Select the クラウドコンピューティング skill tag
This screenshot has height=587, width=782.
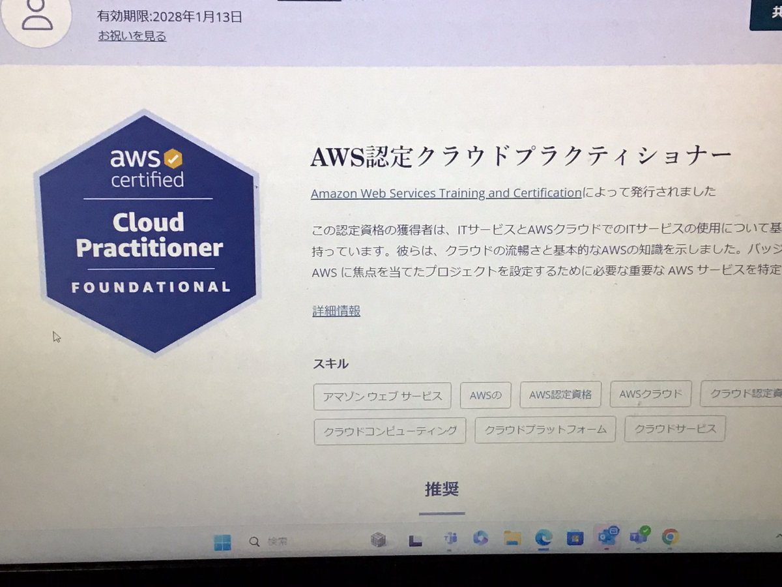390,430
